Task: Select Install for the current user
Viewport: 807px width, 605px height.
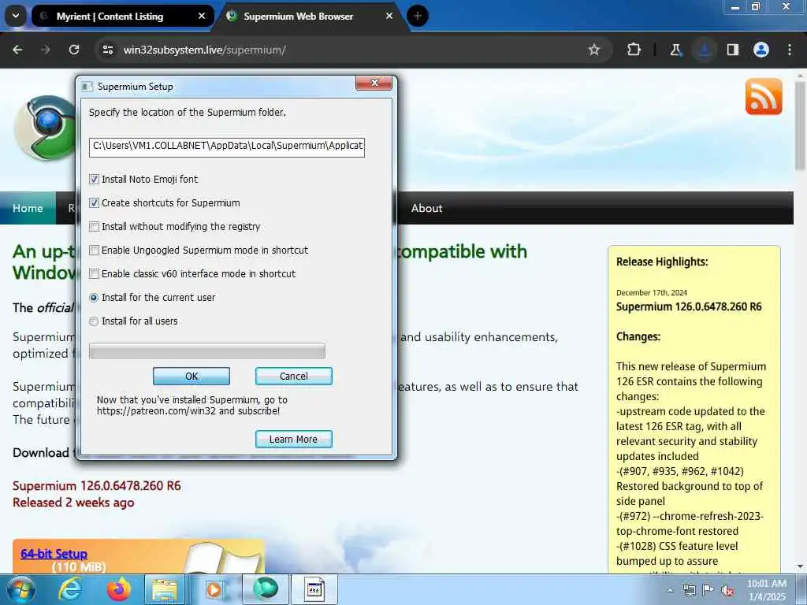Action: point(94,297)
